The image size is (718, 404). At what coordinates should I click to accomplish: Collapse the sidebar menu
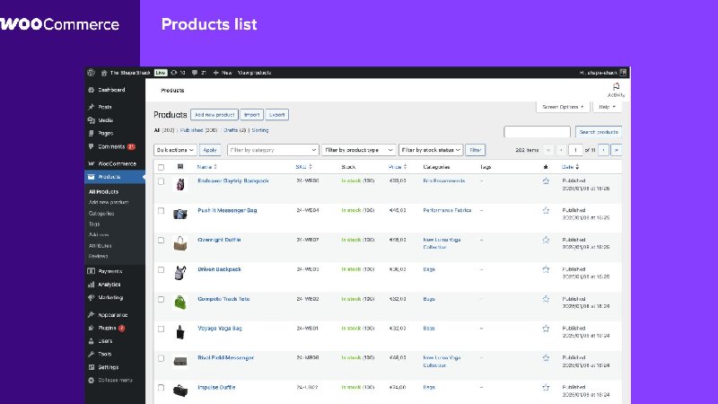tap(110, 380)
